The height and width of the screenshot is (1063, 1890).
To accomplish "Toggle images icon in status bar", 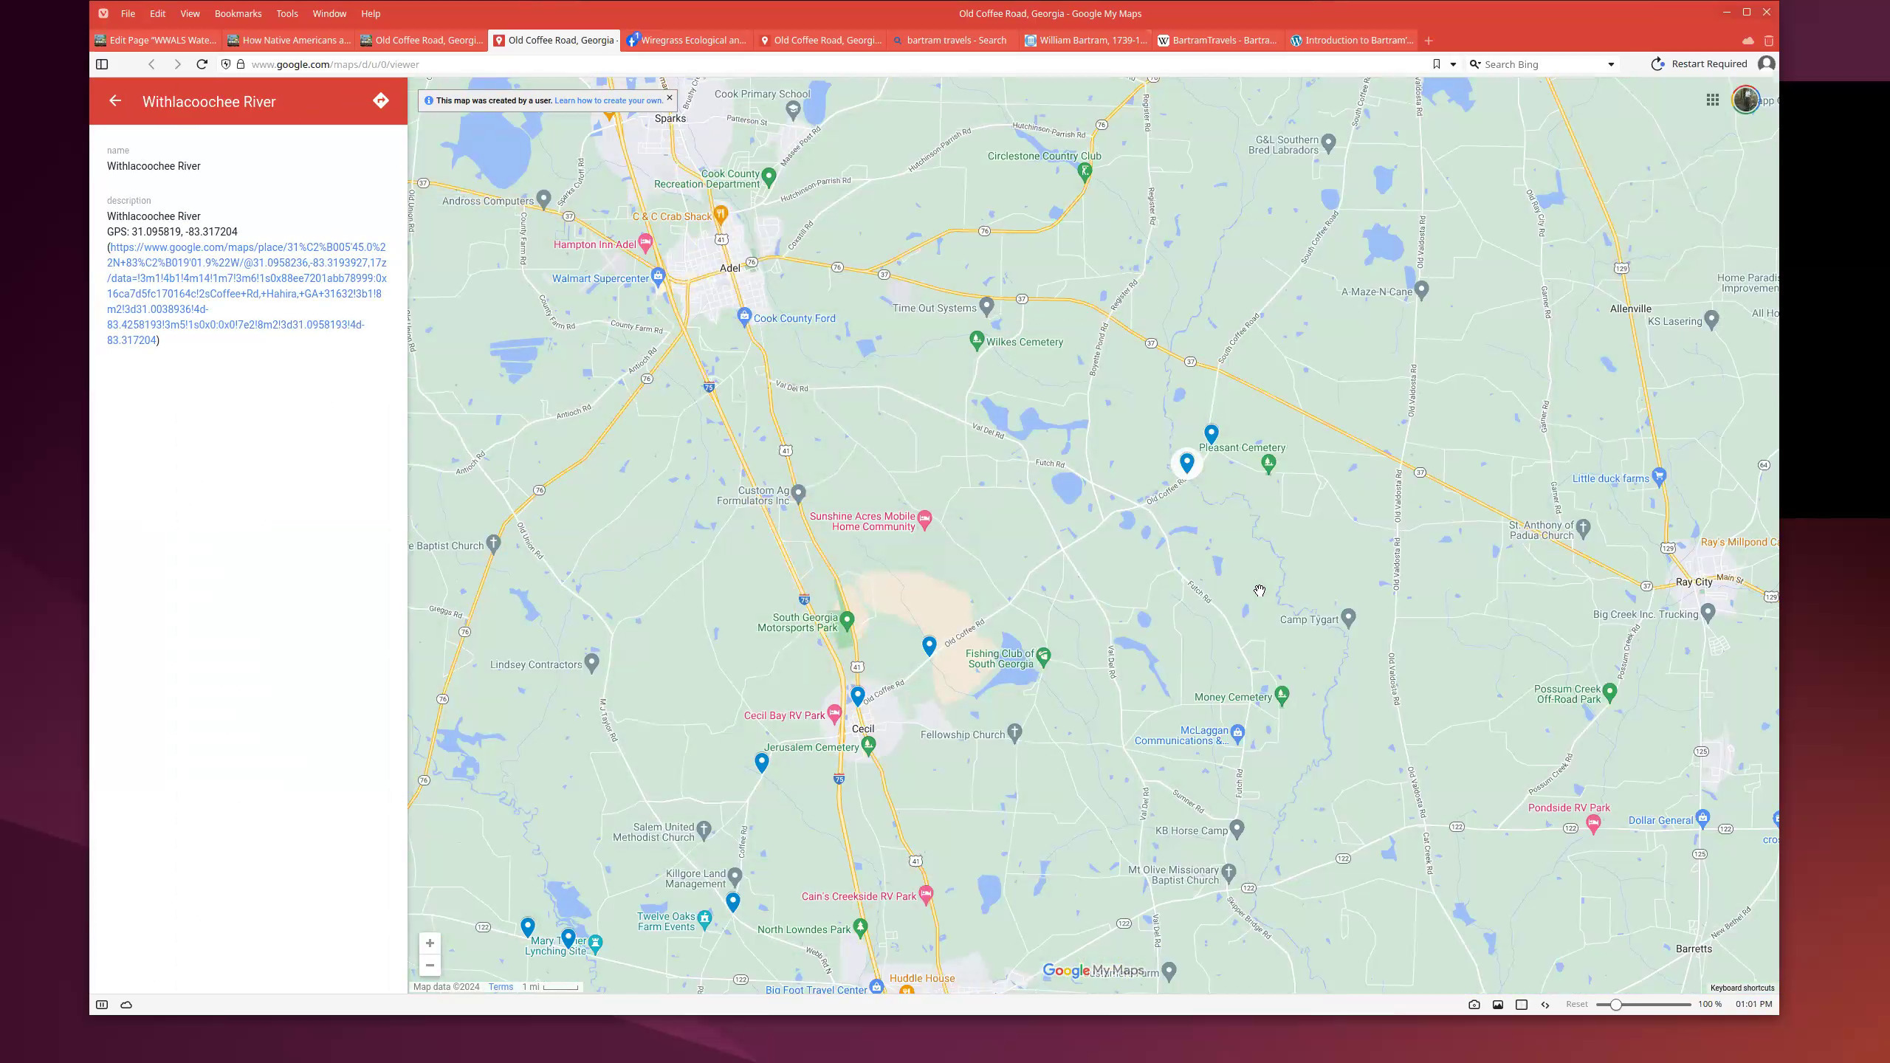I will [x=1498, y=1005].
